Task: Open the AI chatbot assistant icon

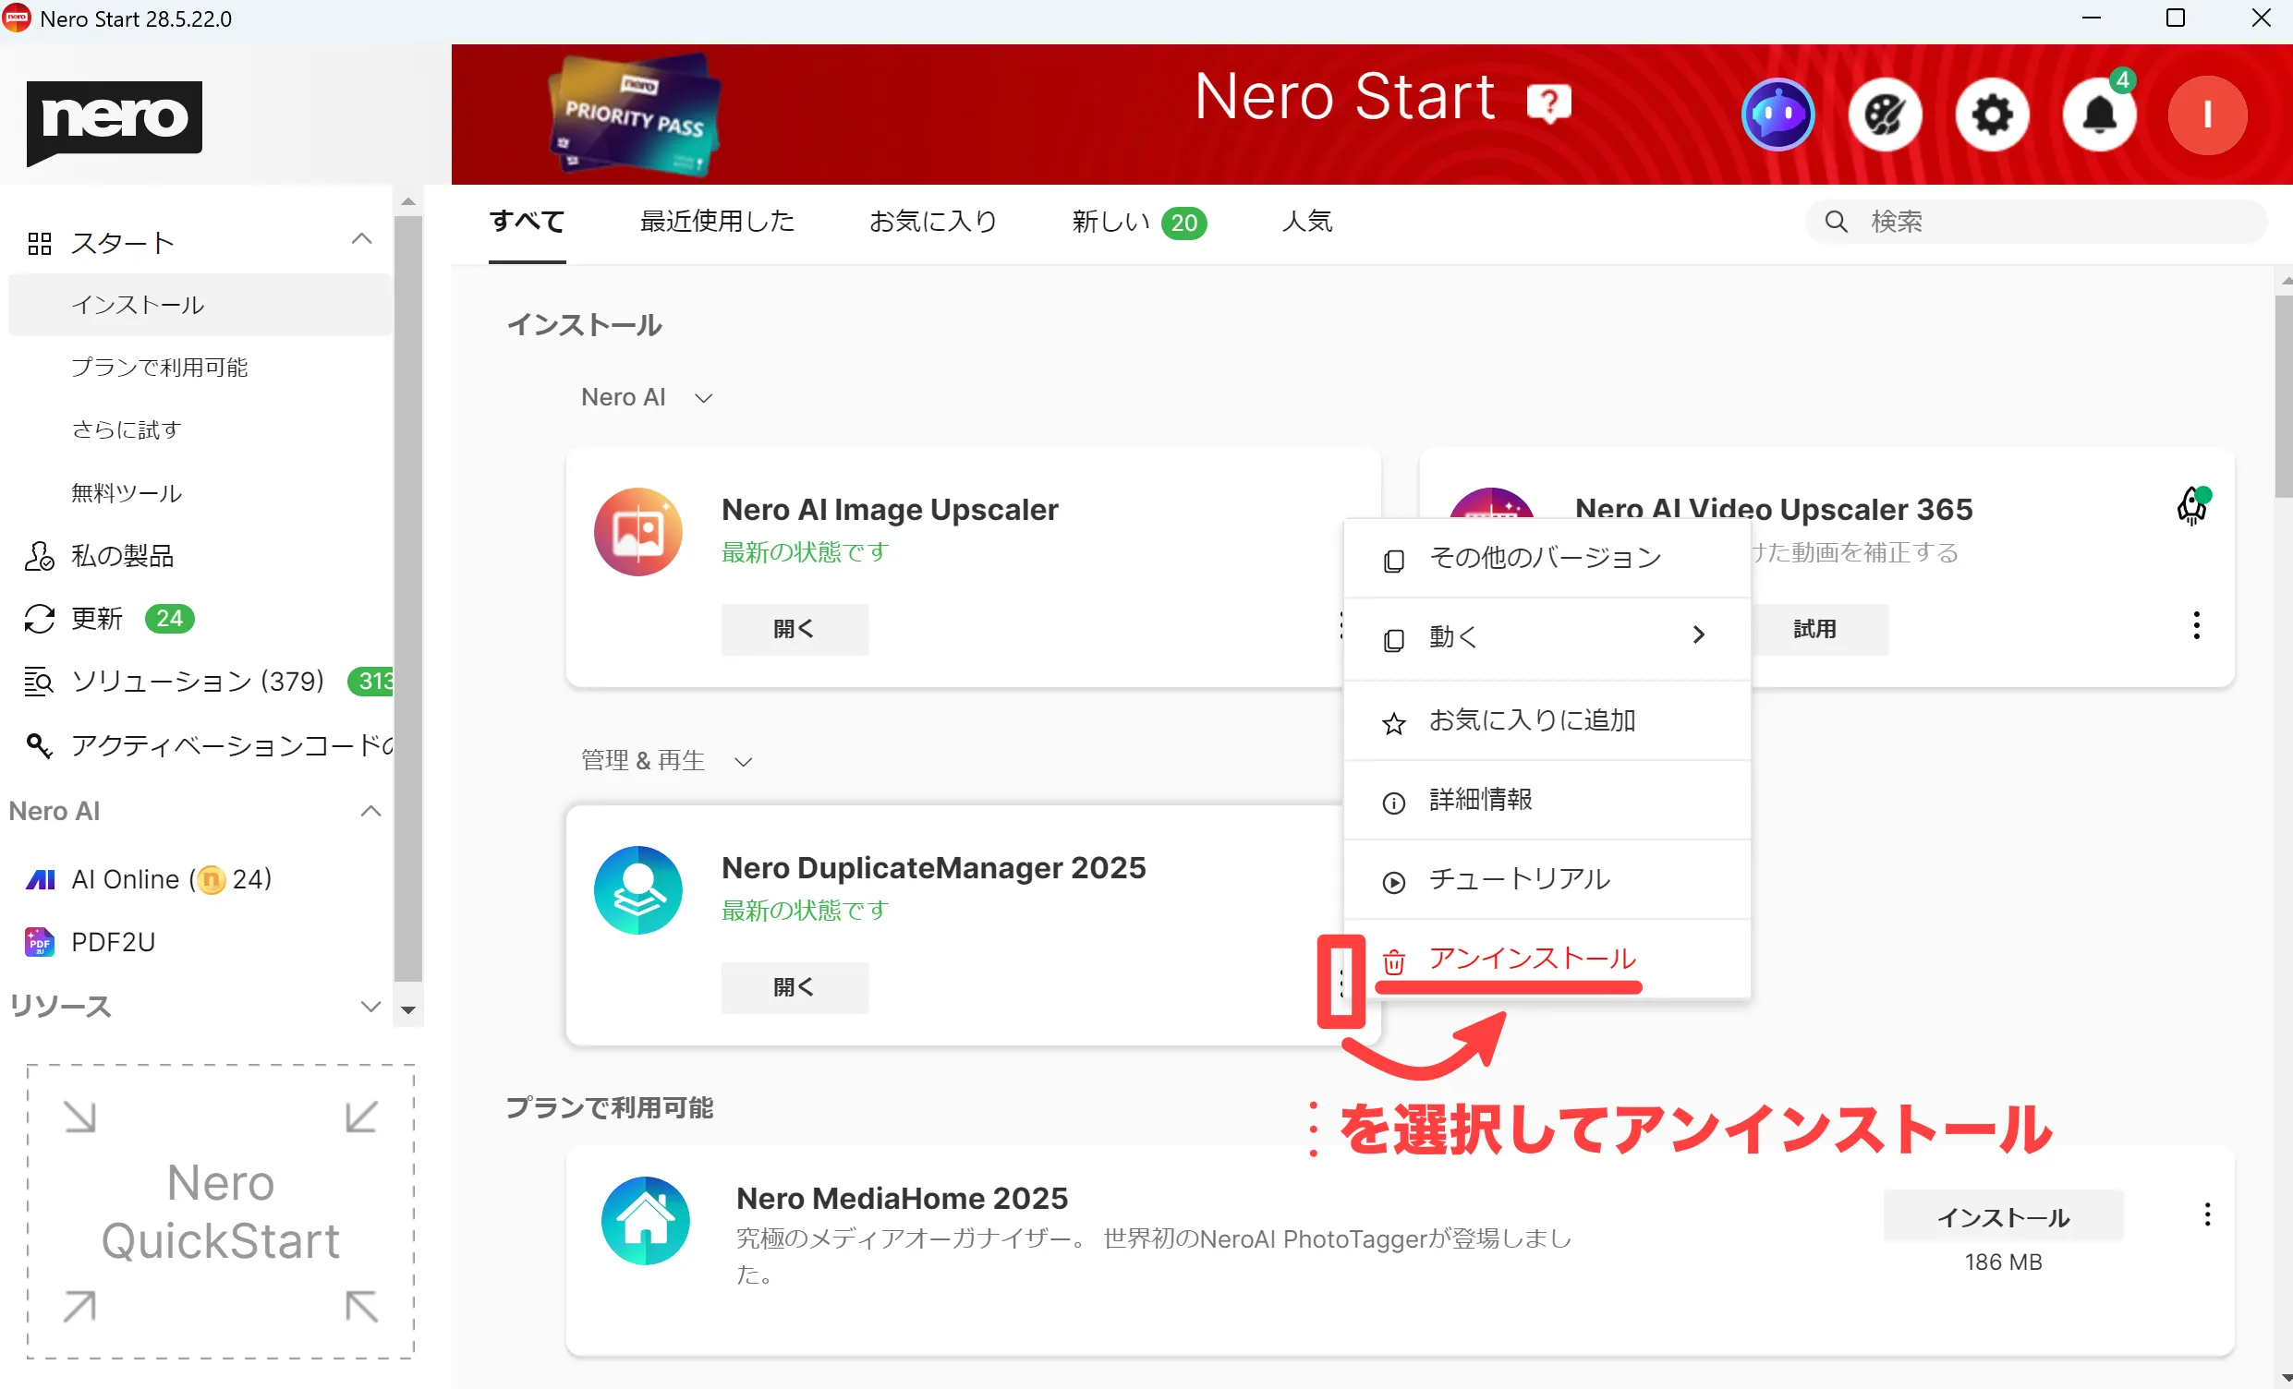Action: coord(1778,115)
